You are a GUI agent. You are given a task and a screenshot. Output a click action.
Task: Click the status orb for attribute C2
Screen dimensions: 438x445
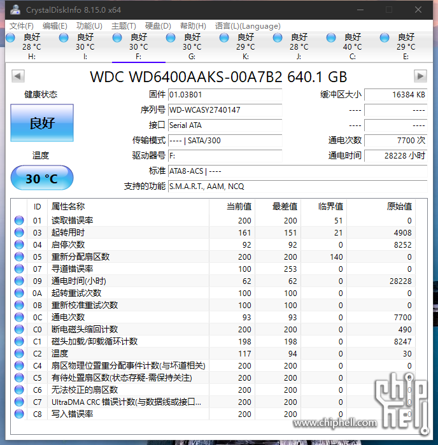click(19, 353)
